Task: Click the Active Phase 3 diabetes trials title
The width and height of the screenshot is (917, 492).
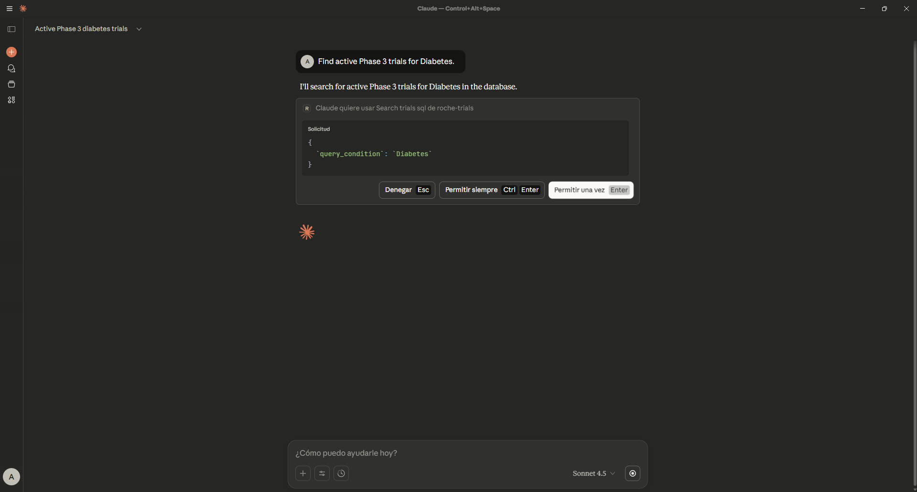Action: (81, 29)
